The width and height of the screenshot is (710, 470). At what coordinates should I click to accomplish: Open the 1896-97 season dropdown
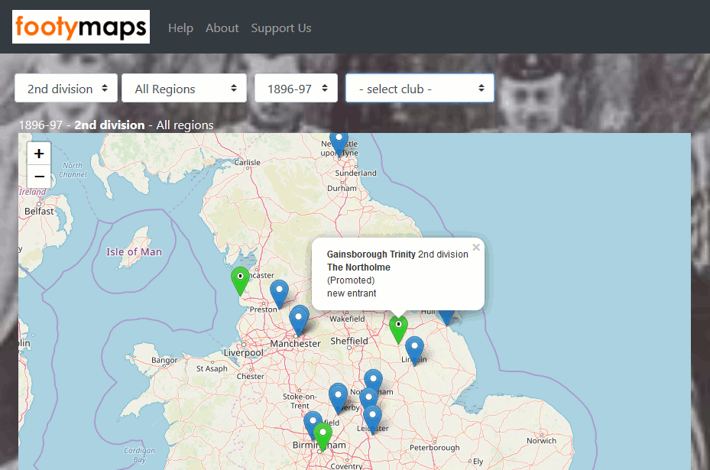coord(296,89)
